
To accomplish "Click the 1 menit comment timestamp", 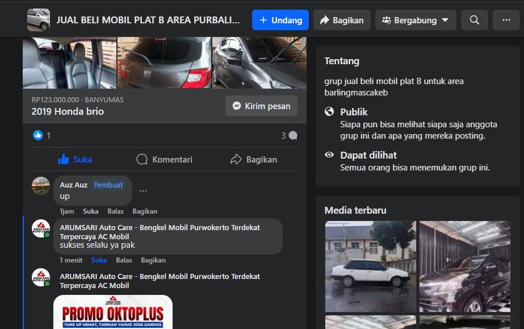I will click(71, 260).
